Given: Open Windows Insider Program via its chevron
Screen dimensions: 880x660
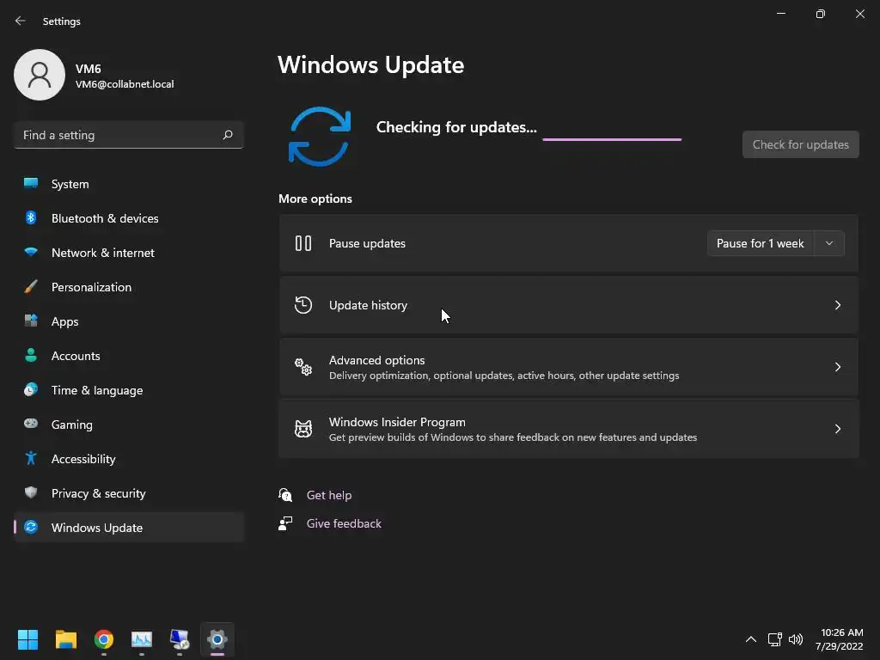Looking at the screenshot, I should [x=837, y=428].
